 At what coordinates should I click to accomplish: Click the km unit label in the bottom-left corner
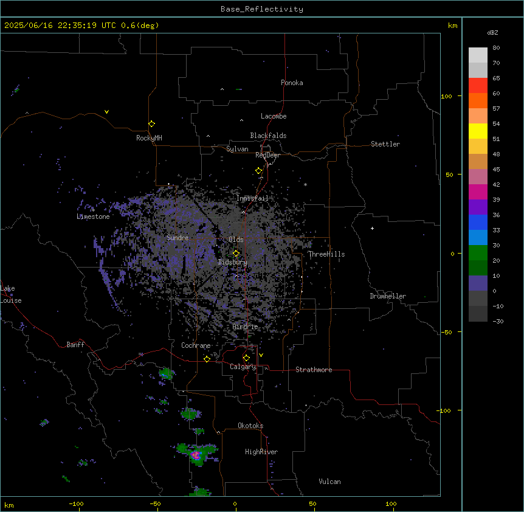[9, 505]
